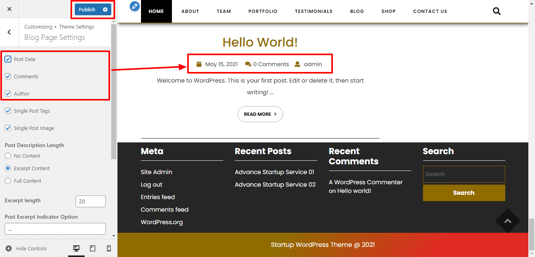
Task: Collapse the sidebar with Hide Controls
Action: tap(26, 248)
